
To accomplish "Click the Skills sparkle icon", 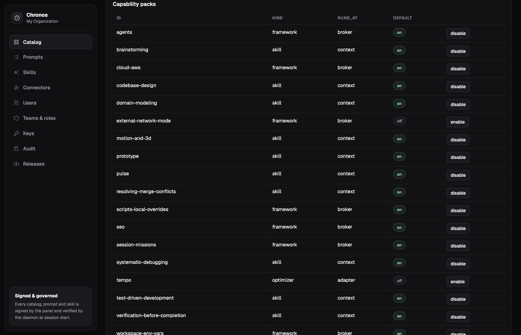I will 16,72.
